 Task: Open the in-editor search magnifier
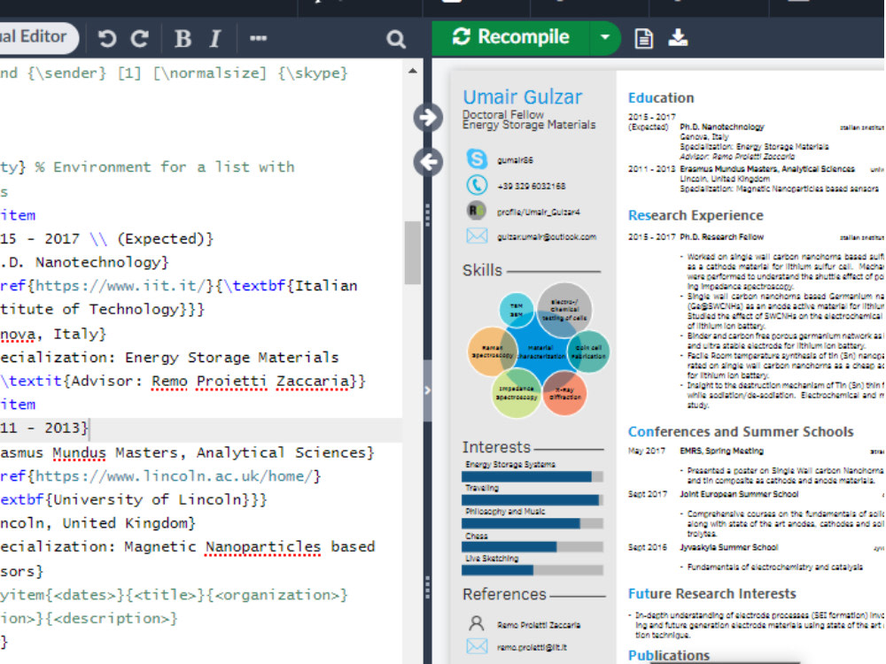[x=395, y=38]
